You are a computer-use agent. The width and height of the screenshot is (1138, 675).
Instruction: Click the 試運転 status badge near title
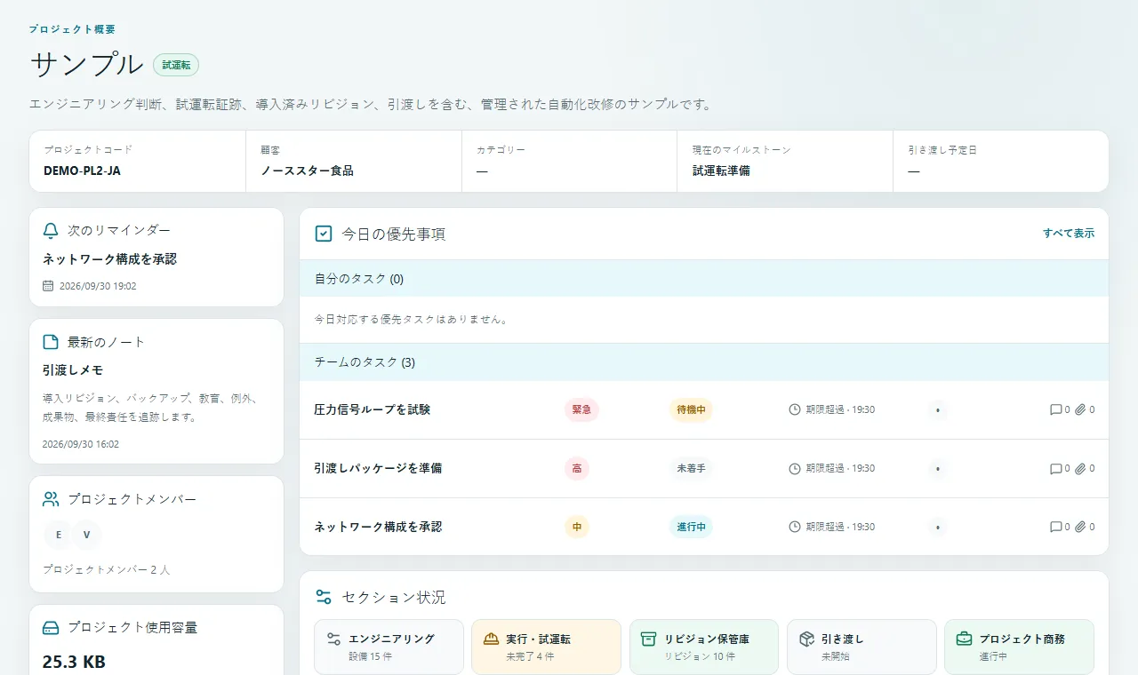click(176, 65)
